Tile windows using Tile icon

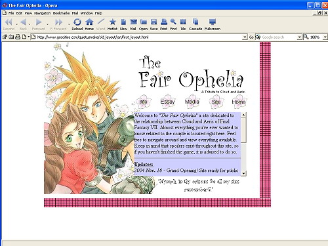pos(183,24)
